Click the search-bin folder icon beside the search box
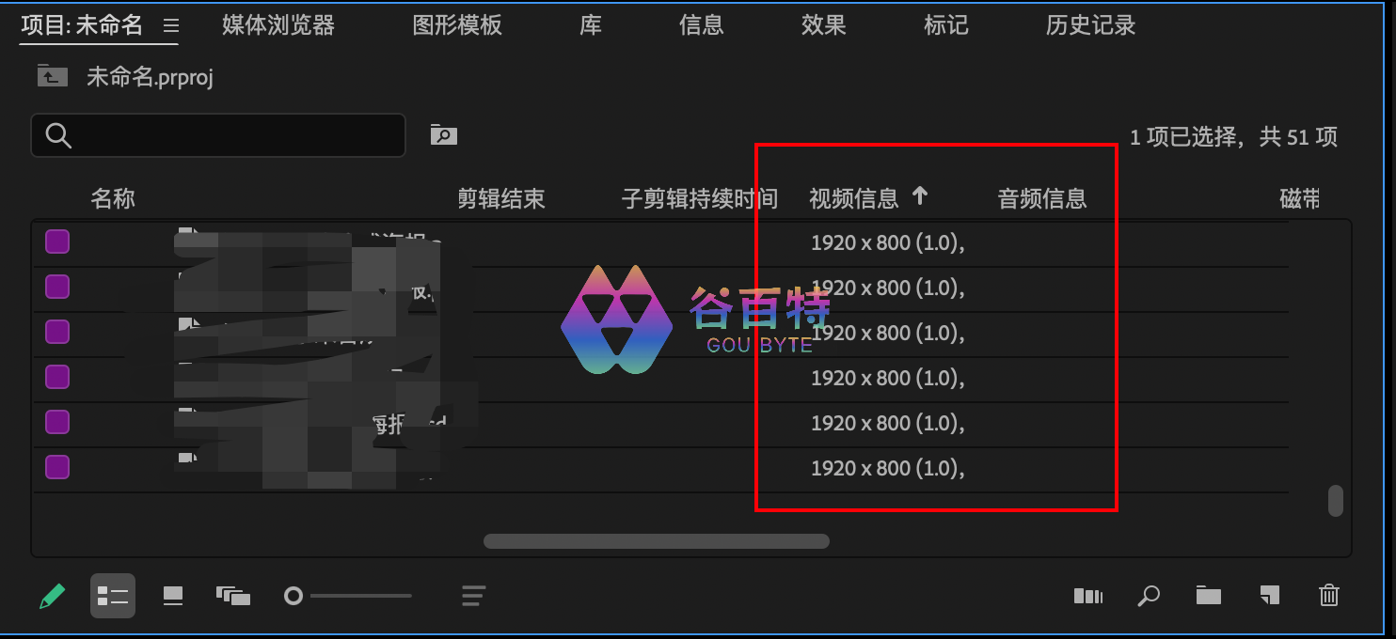 coord(443,135)
